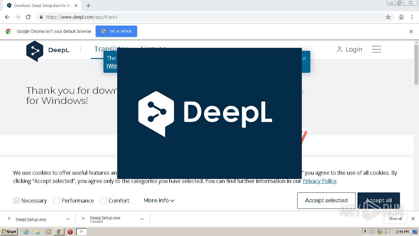The image size is (419, 236).
Task: Click the network tray icon
Action: [x=380, y=232]
